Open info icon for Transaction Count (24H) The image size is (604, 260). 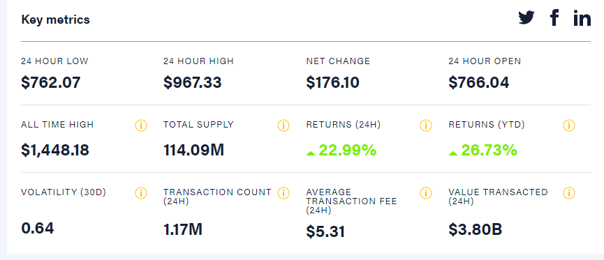[x=283, y=193]
